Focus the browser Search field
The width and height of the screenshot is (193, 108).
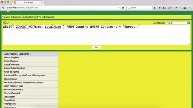[139, 8]
